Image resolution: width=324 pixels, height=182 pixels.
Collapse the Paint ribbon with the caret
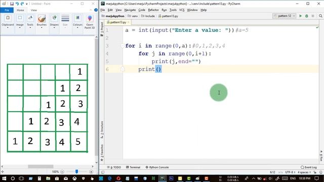point(91,10)
